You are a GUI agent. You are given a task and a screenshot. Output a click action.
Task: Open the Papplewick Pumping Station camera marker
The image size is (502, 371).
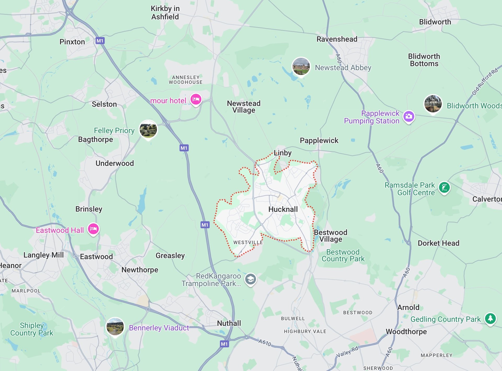click(409, 117)
